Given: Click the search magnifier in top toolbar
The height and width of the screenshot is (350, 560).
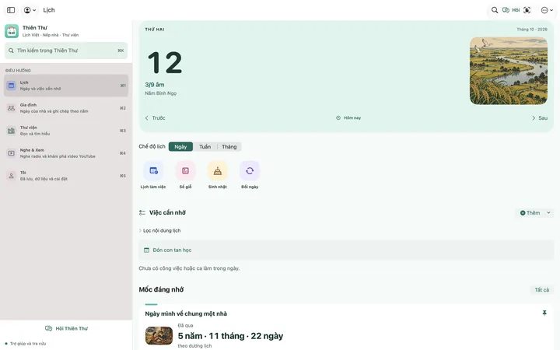Looking at the screenshot, I should pos(495,10).
